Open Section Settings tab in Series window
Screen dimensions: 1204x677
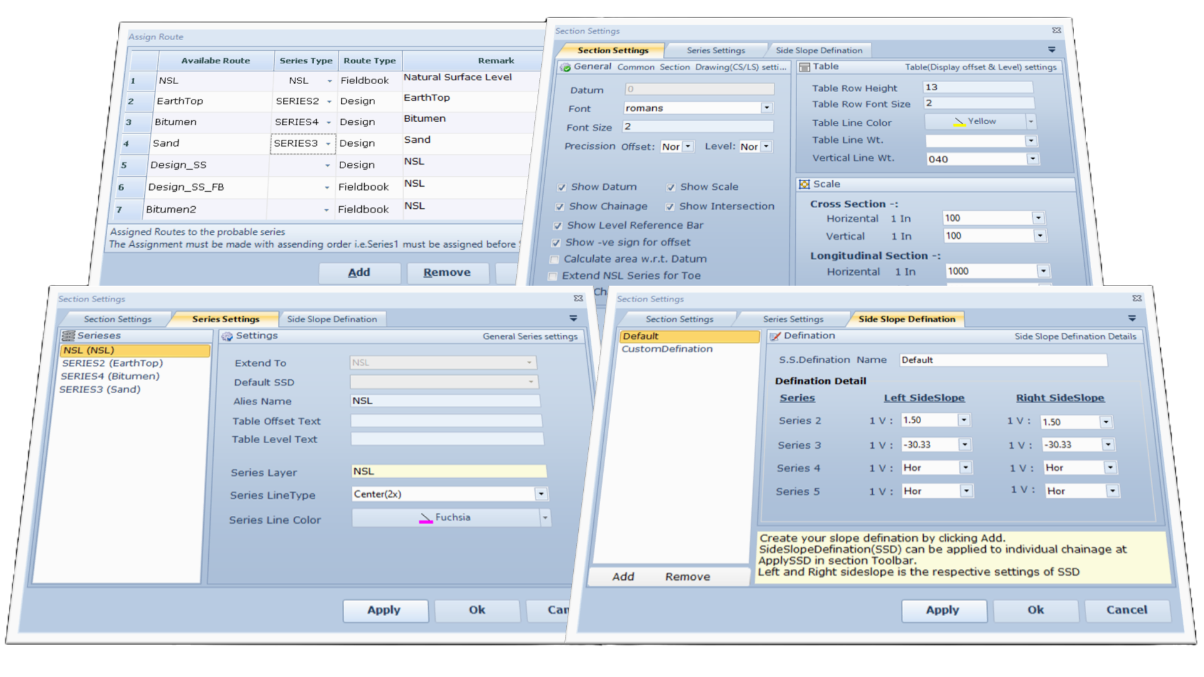[x=117, y=319]
